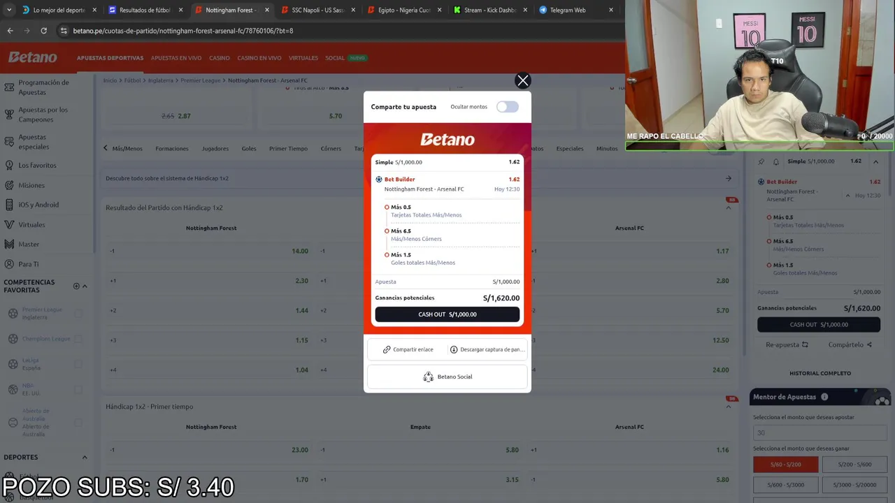The width and height of the screenshot is (895, 503).
Task: Select the Jugadores market tab
Action: [215, 148]
